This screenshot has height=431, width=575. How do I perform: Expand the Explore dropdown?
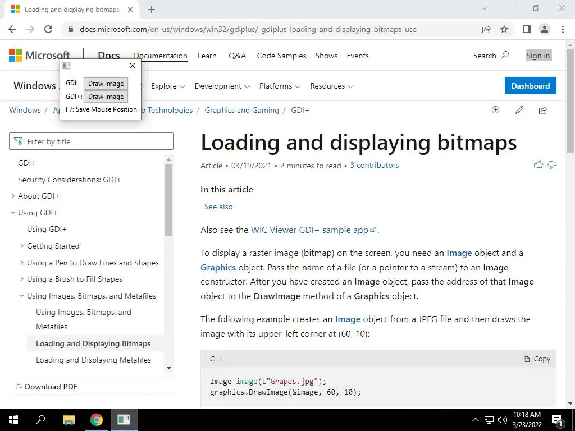(168, 86)
